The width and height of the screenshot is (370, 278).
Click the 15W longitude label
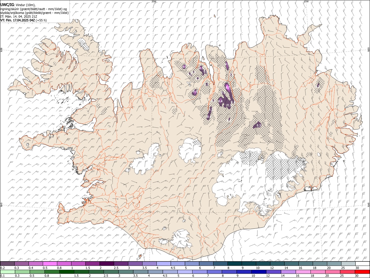pyautogui.click(x=306, y=1)
